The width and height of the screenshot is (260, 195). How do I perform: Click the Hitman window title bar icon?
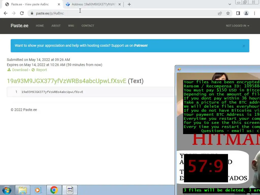pos(179,70)
